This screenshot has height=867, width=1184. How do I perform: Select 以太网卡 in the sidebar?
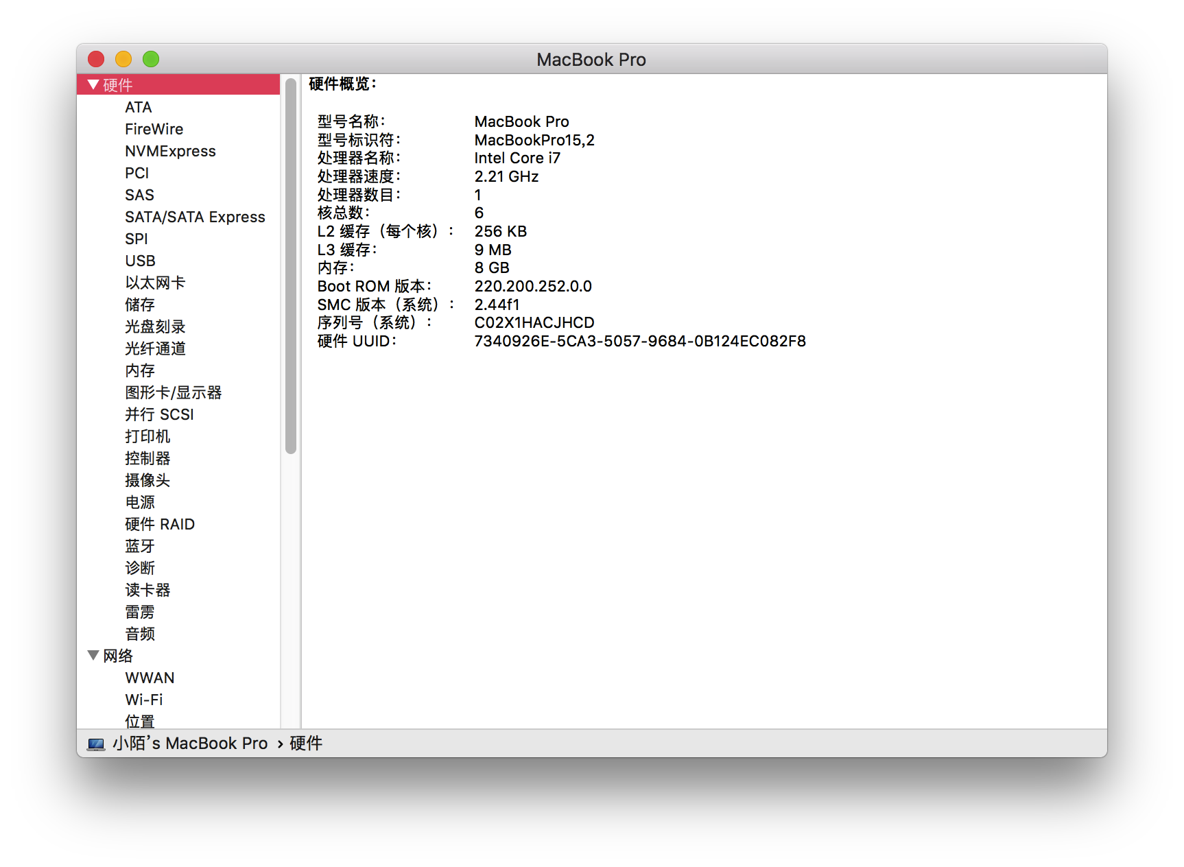tap(155, 283)
